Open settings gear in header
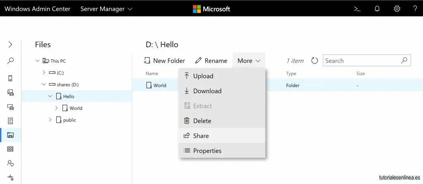423x184 pixels. 397,9
